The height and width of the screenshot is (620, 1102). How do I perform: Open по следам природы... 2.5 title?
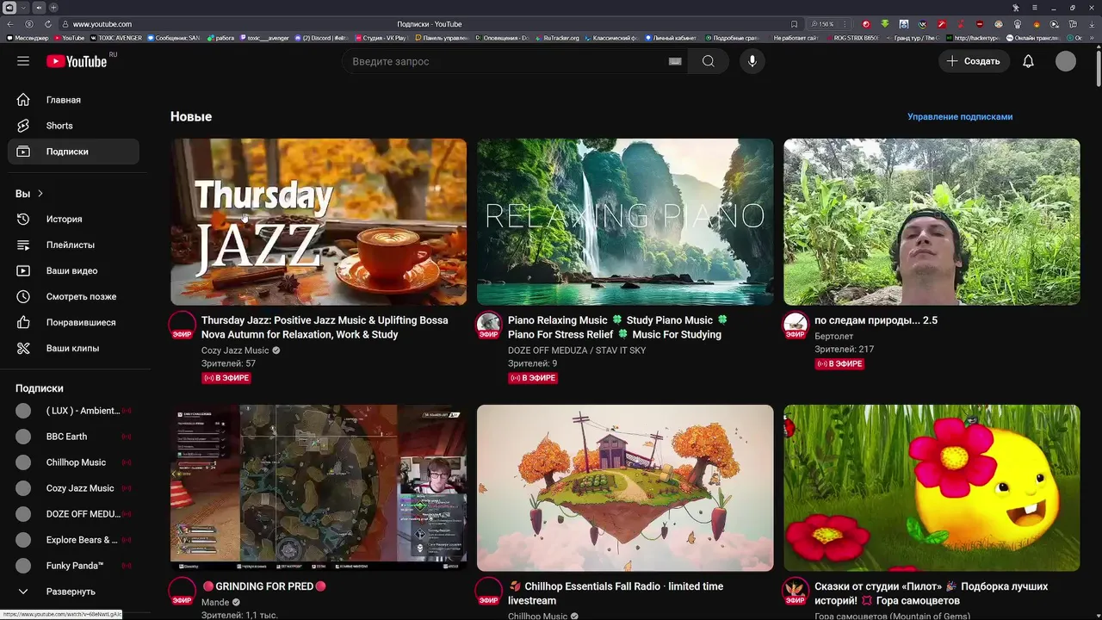(x=876, y=320)
